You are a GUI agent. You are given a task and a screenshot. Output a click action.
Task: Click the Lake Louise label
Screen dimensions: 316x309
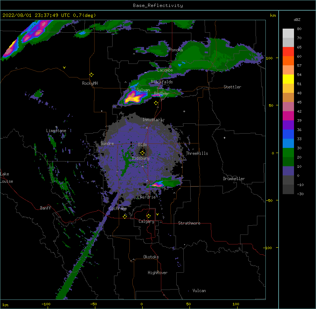[x=7, y=178]
